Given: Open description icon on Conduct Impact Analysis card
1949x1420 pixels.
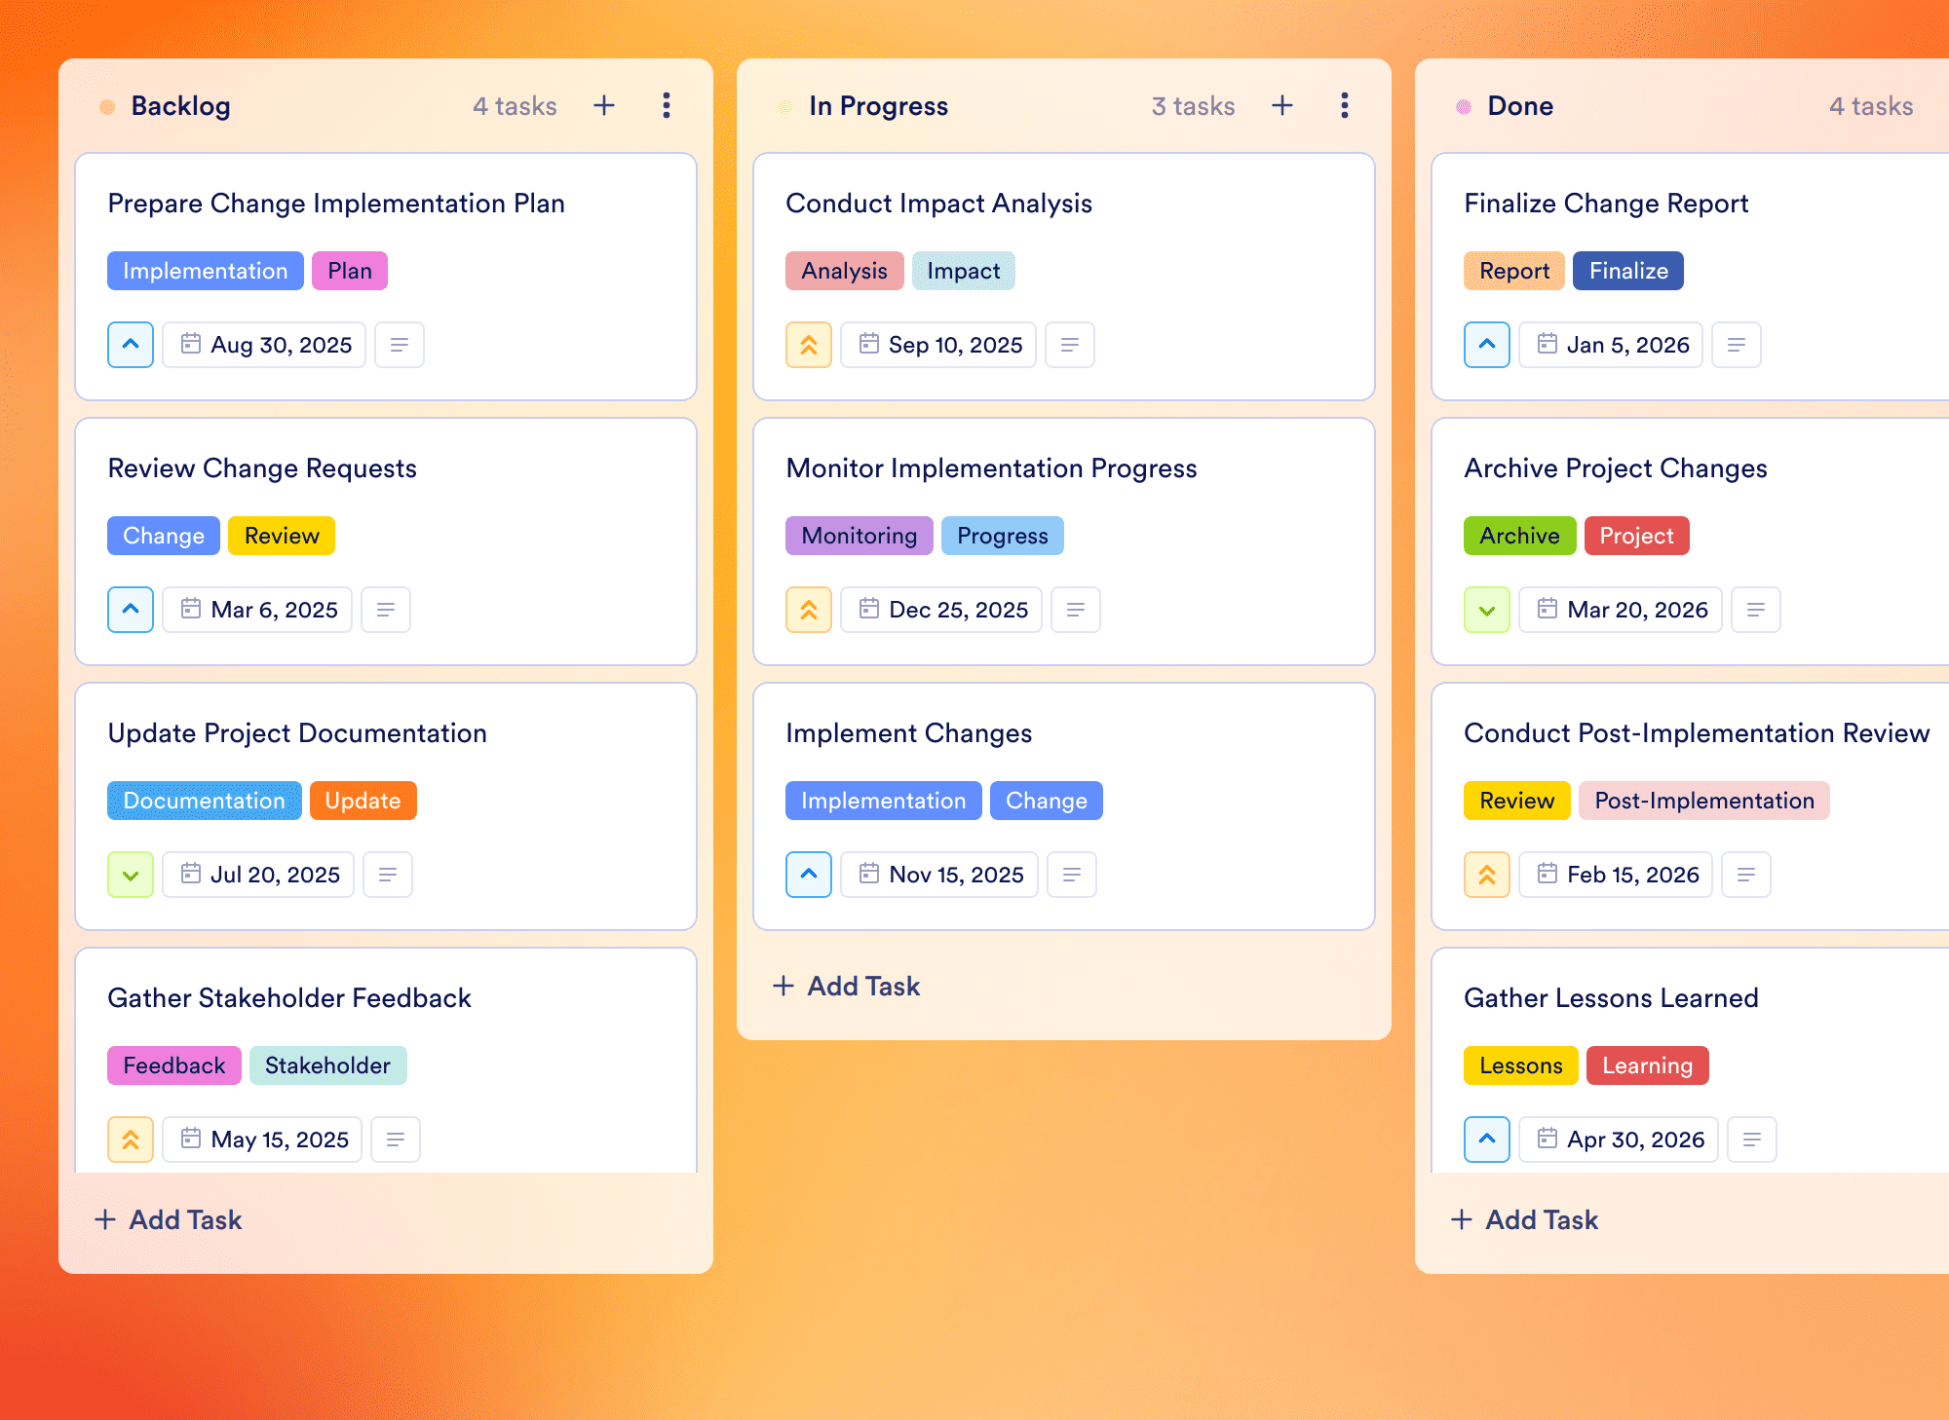Looking at the screenshot, I should (1069, 345).
